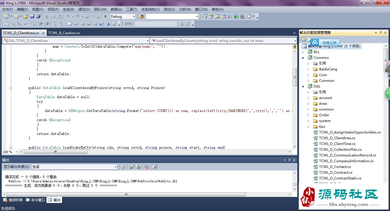Image resolution: width=390 pixels, height=211 pixels.
Task: Click the Baidu cloud upload widget icon
Action: (315, 42)
